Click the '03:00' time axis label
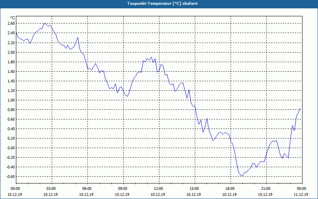The height and width of the screenshot is (199, 318). (x=52, y=189)
